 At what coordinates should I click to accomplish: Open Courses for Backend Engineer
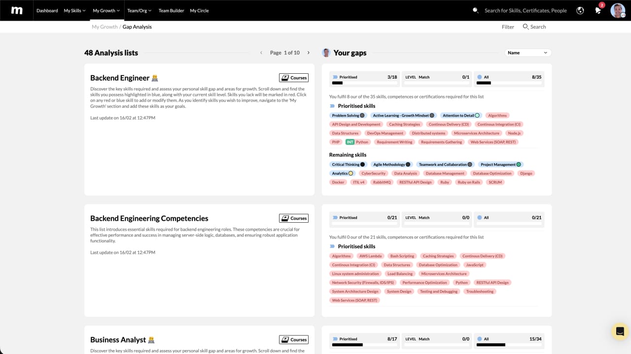click(x=294, y=78)
